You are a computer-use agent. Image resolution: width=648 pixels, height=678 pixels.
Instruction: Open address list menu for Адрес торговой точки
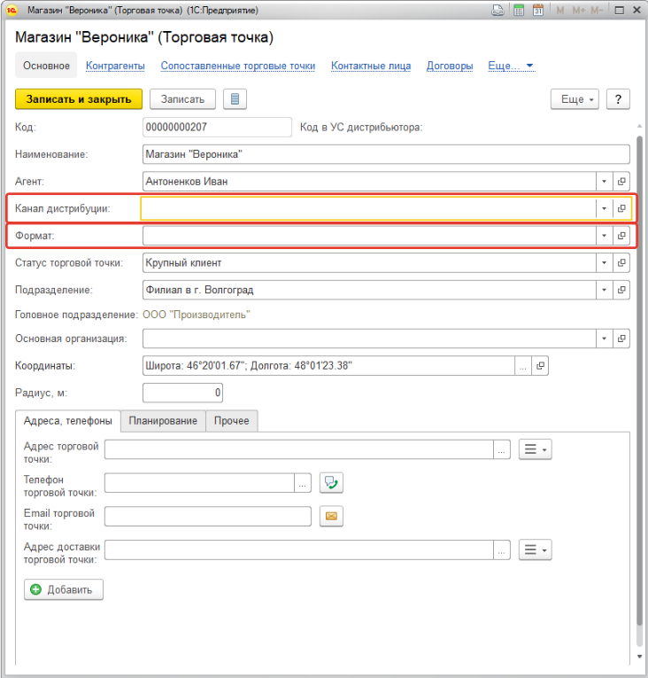536,449
